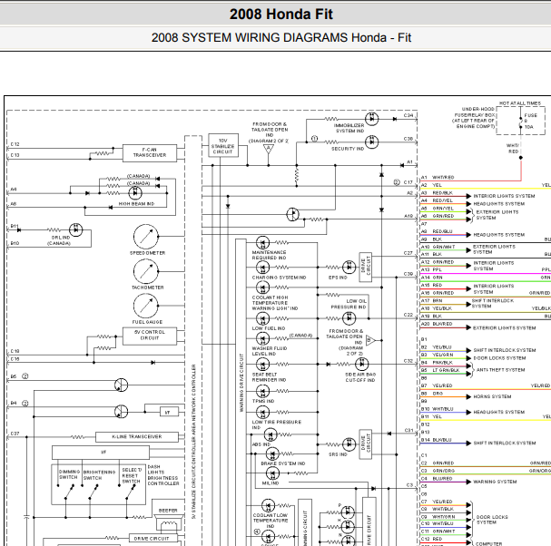Click the 'C9 WHT/GRN' wire label
The image size is (551, 546).
(438, 517)
